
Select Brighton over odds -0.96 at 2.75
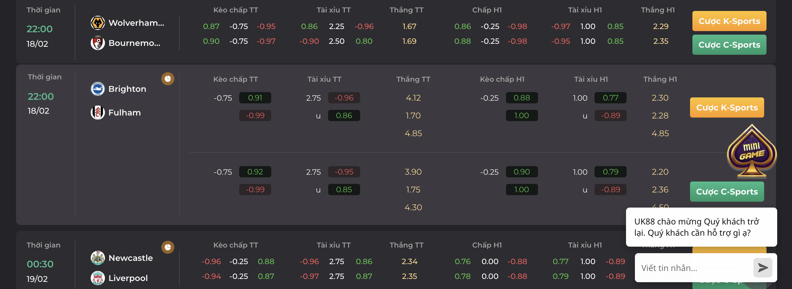pos(344,98)
